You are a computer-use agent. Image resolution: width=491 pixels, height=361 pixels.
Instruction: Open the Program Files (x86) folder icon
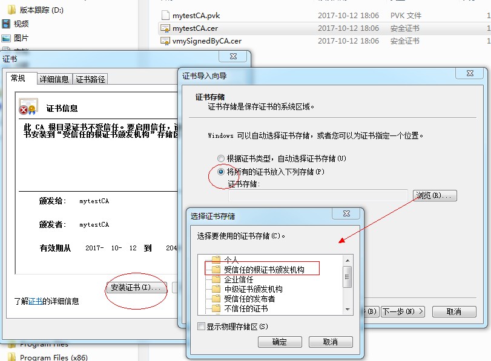click(12, 357)
